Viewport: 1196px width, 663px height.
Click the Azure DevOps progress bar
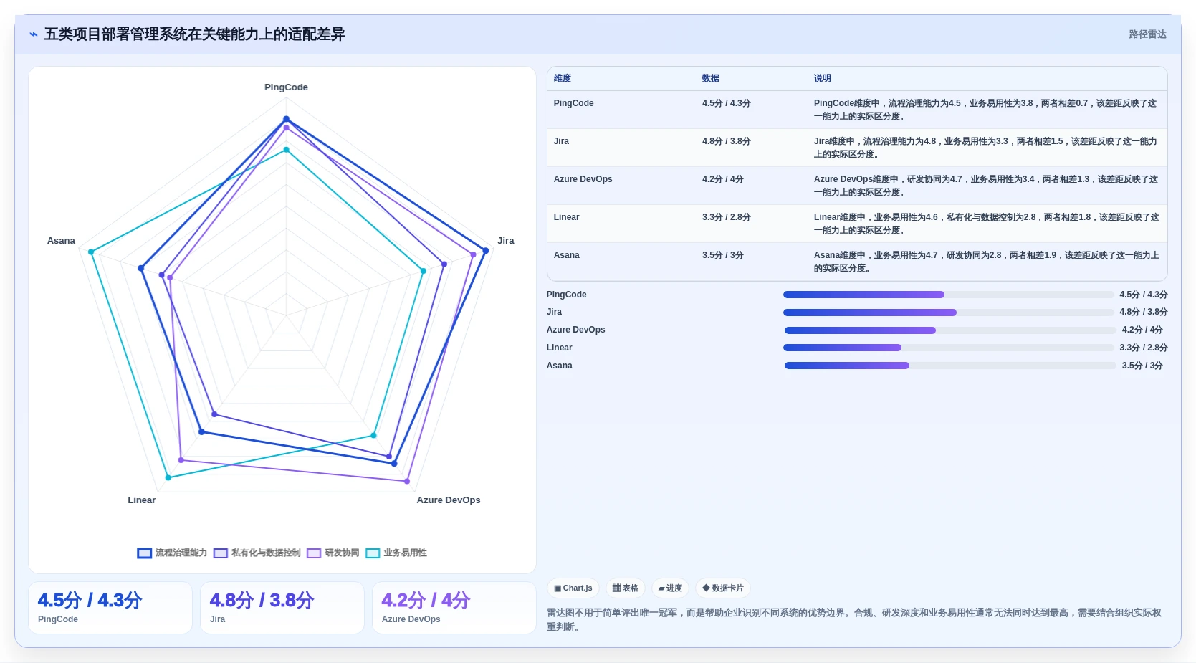pos(950,330)
